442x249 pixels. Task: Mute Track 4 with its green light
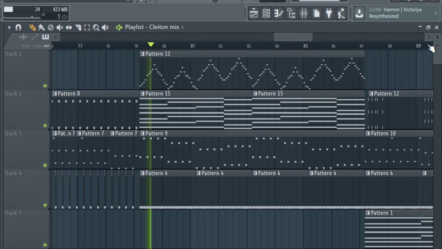(x=45, y=205)
